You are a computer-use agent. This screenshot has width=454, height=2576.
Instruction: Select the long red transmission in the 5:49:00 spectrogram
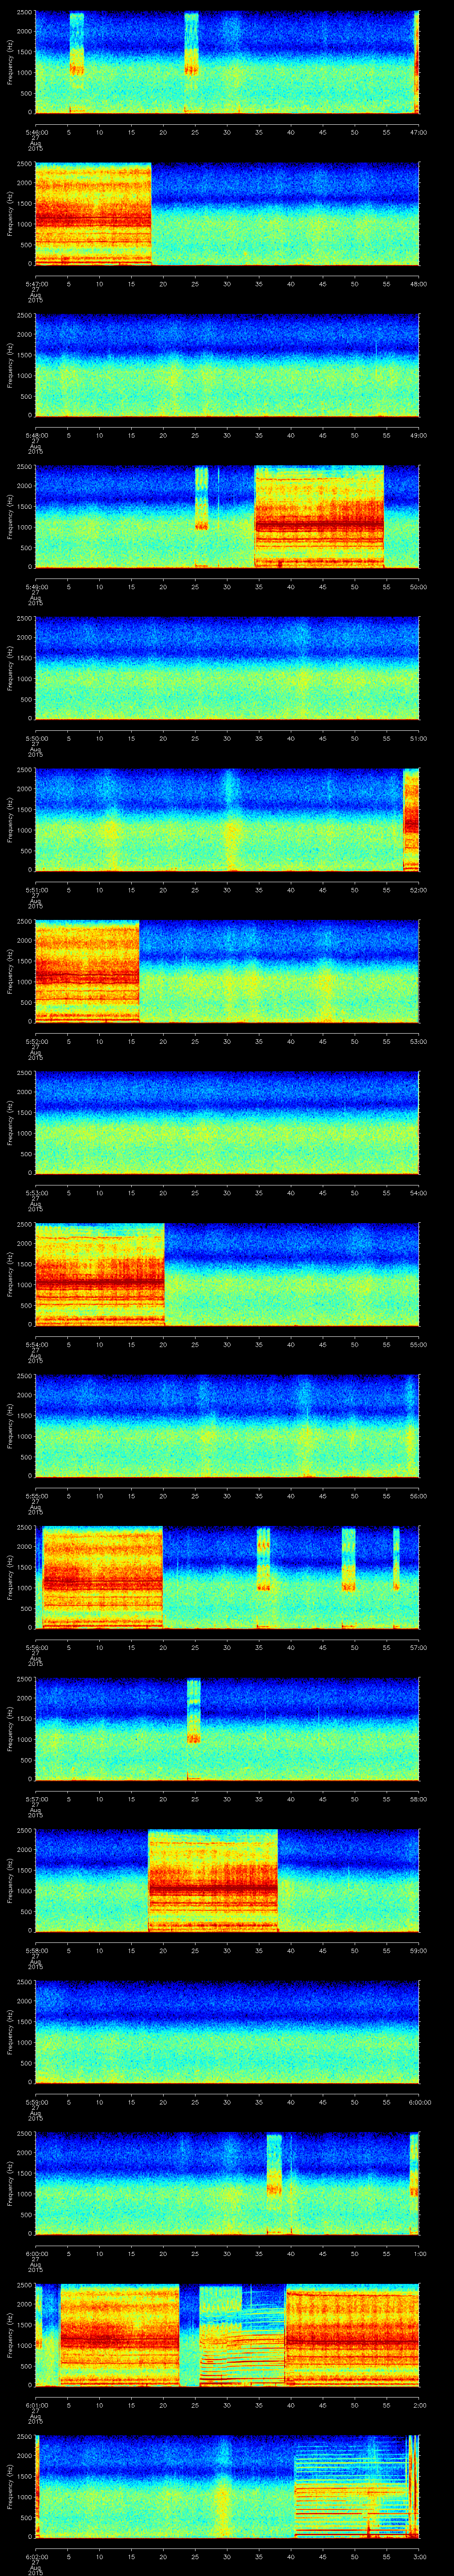(319, 517)
